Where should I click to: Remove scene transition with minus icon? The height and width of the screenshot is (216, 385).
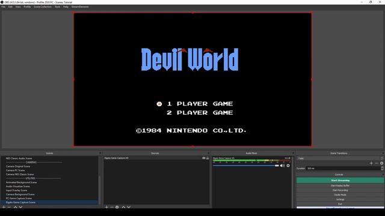point(377,163)
